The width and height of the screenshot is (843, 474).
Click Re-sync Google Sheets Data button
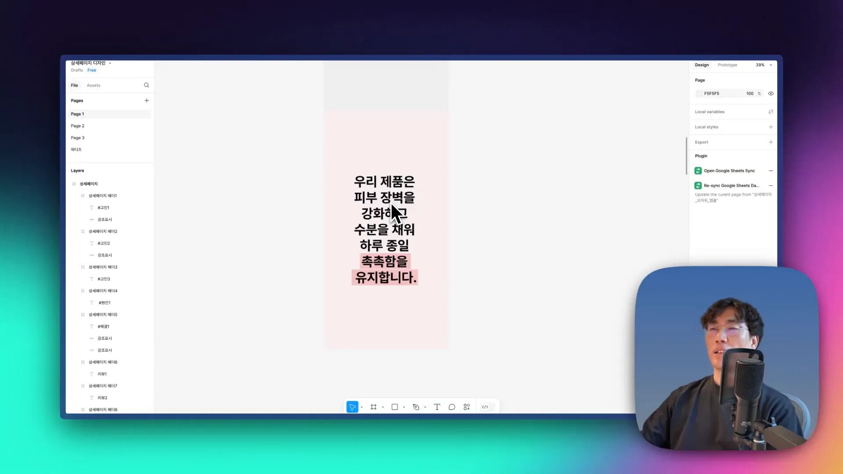pyautogui.click(x=731, y=185)
